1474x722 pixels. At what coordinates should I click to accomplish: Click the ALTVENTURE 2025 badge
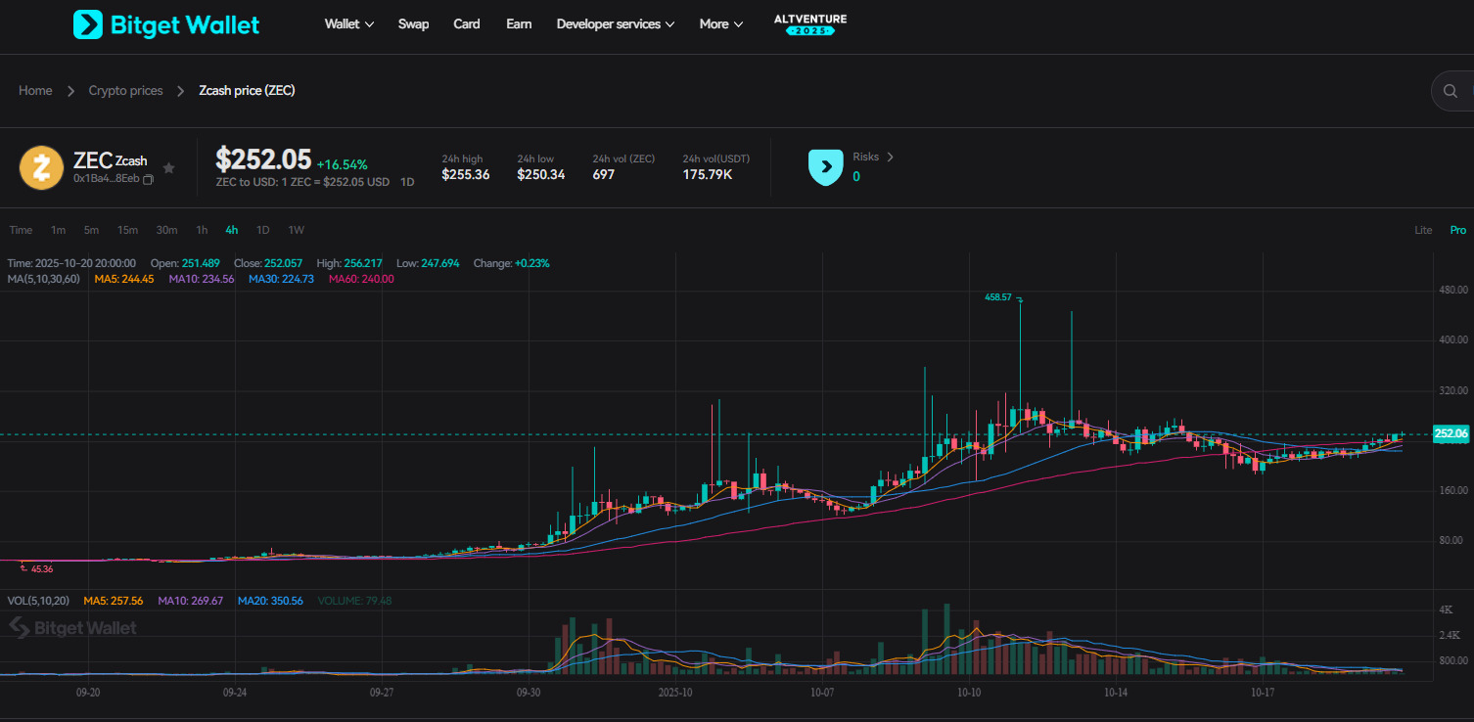pos(809,24)
